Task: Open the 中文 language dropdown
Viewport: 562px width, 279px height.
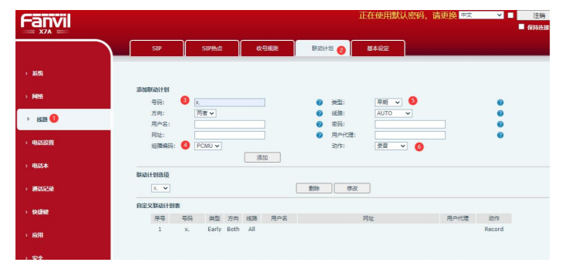Action: click(481, 15)
